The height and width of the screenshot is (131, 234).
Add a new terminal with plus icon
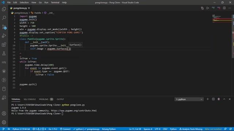[x=208, y=99]
